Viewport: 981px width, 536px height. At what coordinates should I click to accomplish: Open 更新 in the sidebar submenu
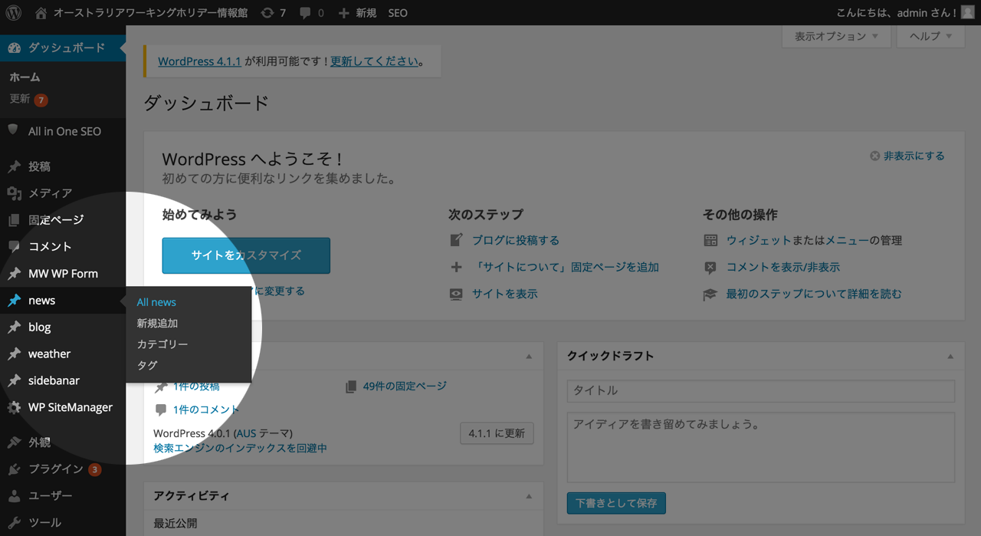tap(20, 99)
